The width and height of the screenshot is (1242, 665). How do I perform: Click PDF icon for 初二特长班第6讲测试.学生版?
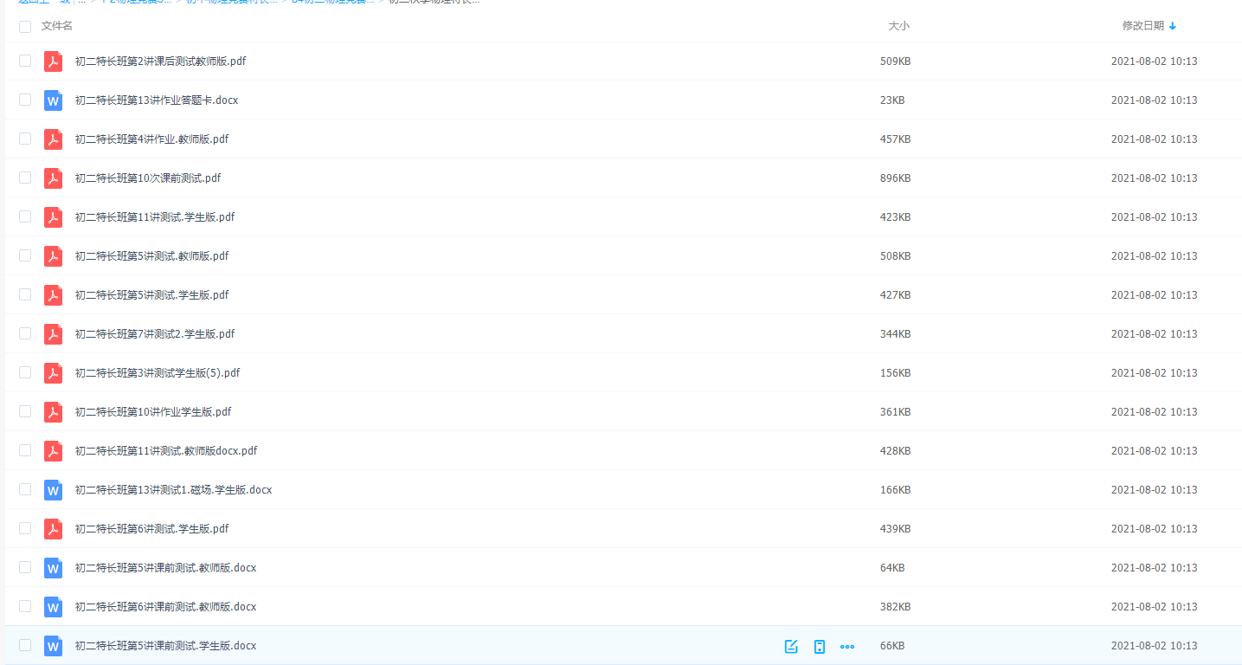point(54,529)
